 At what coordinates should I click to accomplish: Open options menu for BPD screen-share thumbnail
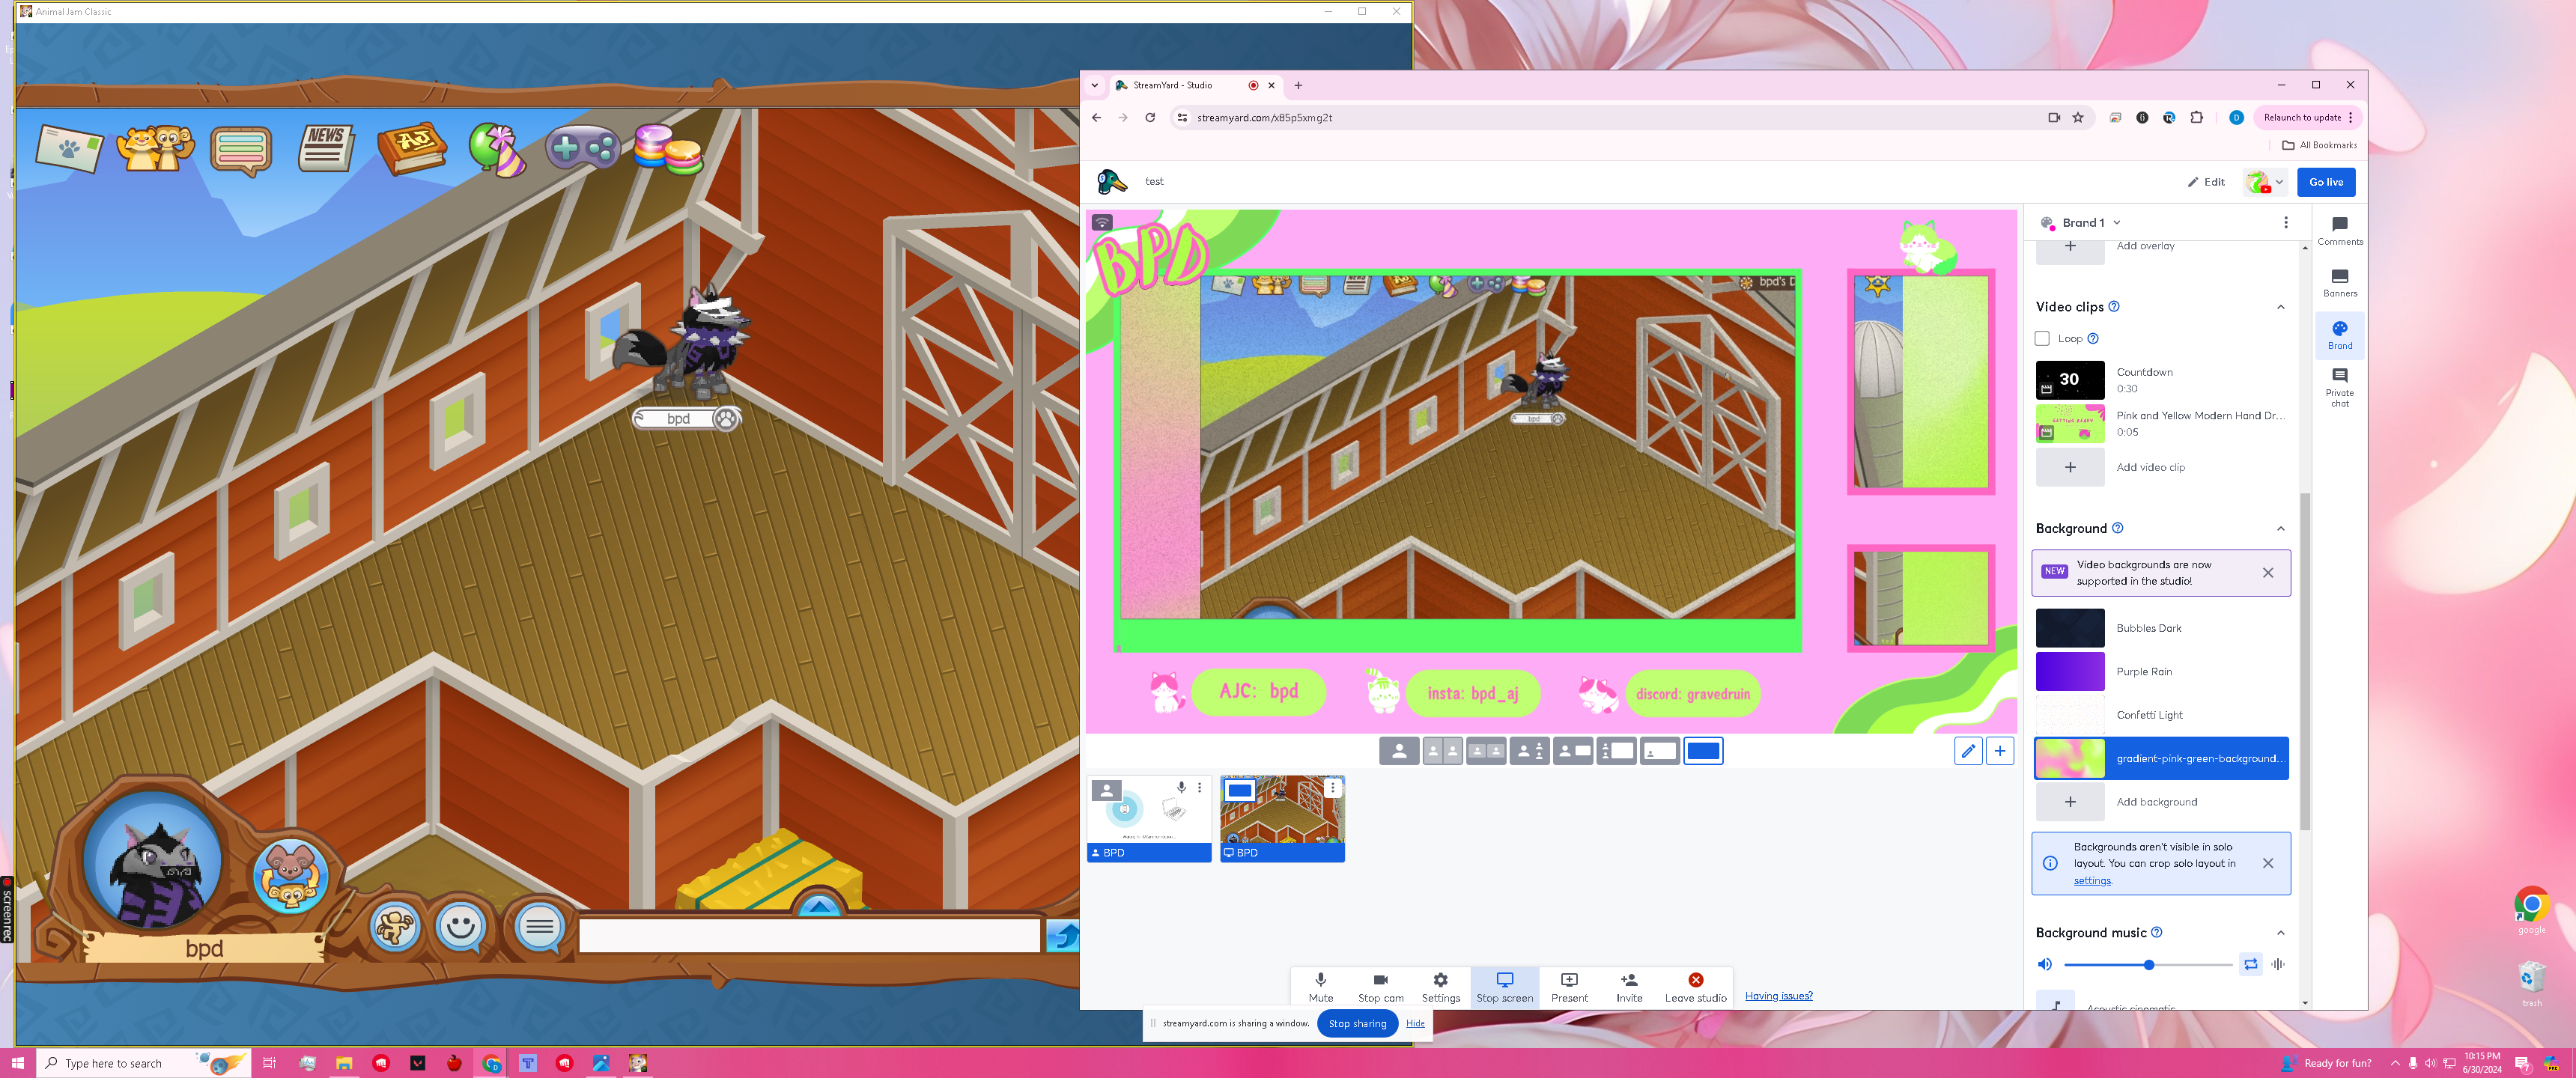coord(1332,788)
